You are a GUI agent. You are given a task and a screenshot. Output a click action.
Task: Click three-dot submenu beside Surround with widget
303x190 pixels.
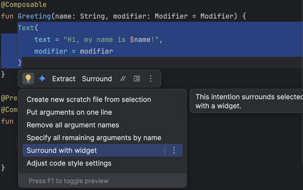click(x=174, y=150)
